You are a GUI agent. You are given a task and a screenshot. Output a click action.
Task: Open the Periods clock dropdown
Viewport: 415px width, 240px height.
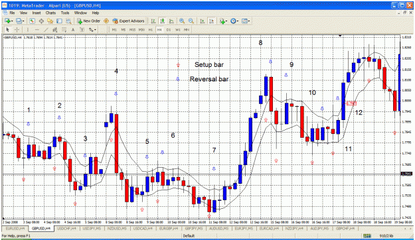pyautogui.click(x=234, y=21)
